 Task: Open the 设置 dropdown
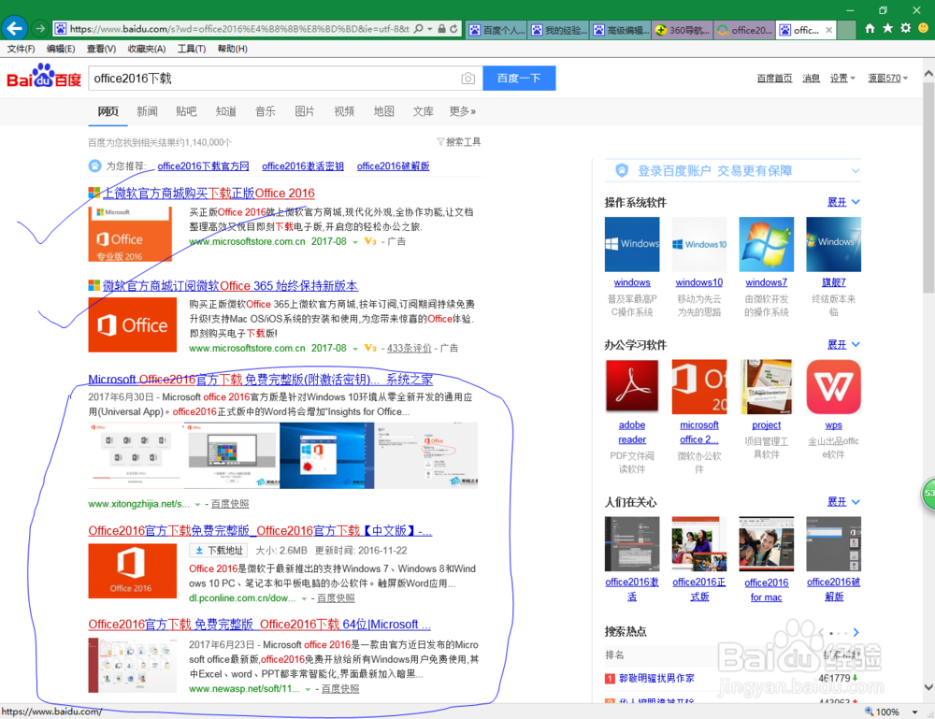(x=842, y=79)
